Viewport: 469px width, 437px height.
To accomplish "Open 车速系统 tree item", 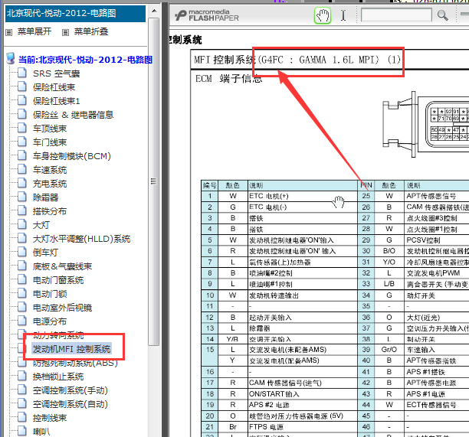I will (50, 170).
